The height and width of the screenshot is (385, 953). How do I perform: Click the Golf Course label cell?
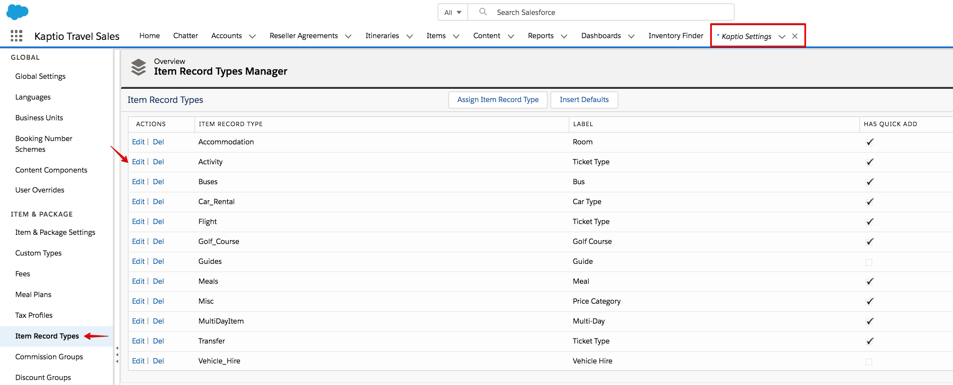click(x=592, y=241)
